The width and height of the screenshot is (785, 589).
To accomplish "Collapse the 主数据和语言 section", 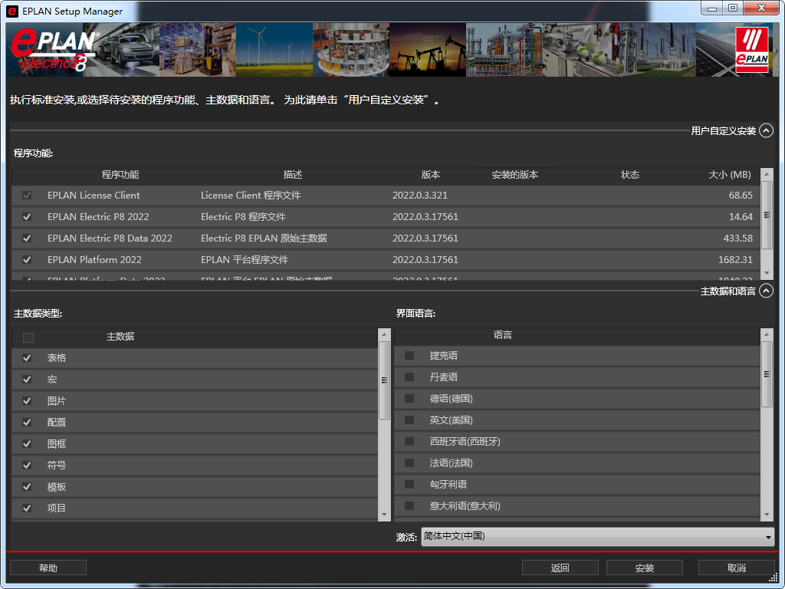I will (x=765, y=291).
